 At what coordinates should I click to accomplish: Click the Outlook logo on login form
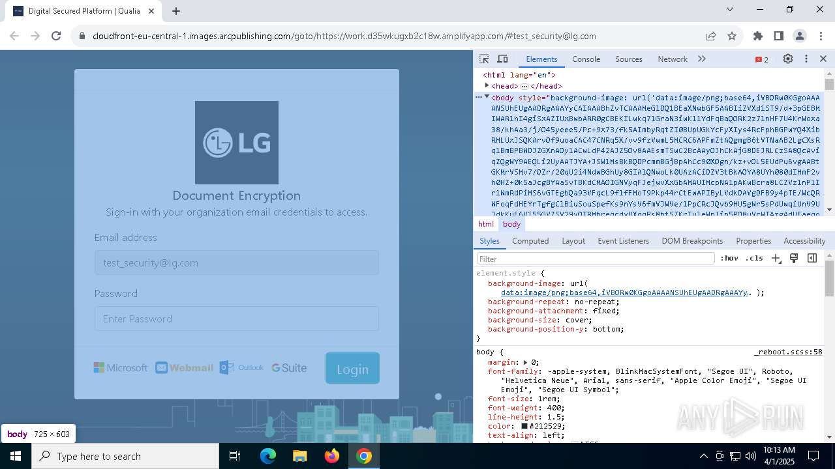point(241,368)
